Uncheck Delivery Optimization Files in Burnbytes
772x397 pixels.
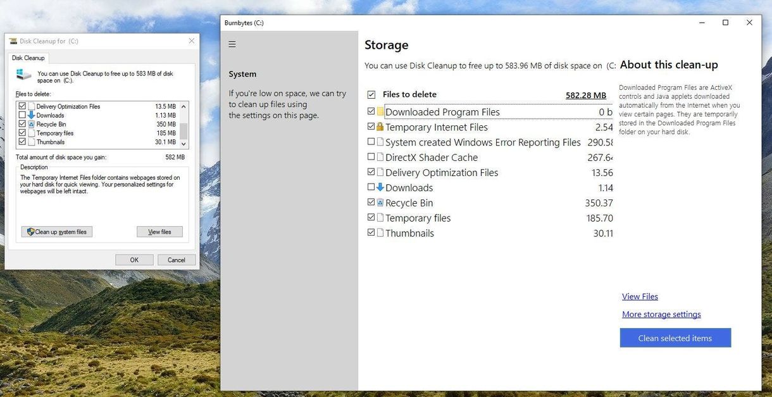371,172
